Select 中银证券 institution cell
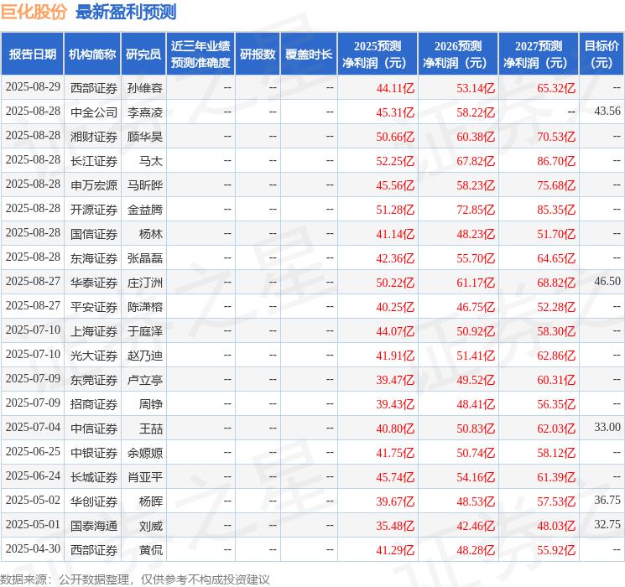This screenshot has width=625, height=587. coord(94,453)
